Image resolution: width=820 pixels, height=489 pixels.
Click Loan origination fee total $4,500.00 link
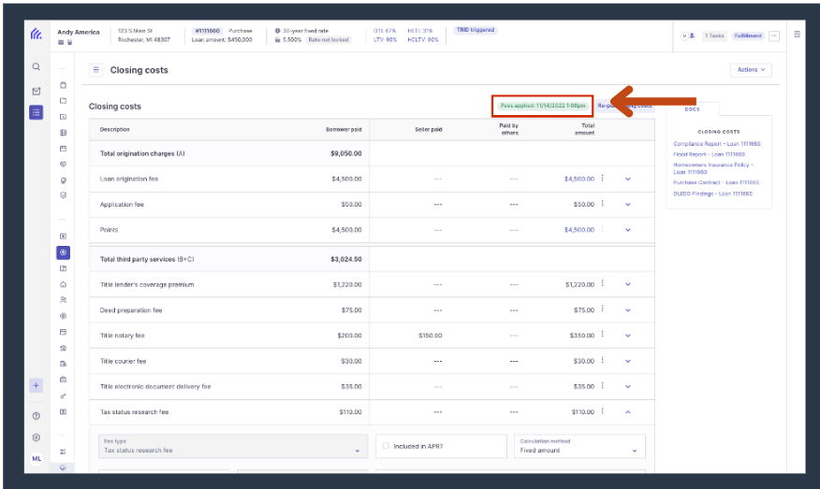point(578,180)
